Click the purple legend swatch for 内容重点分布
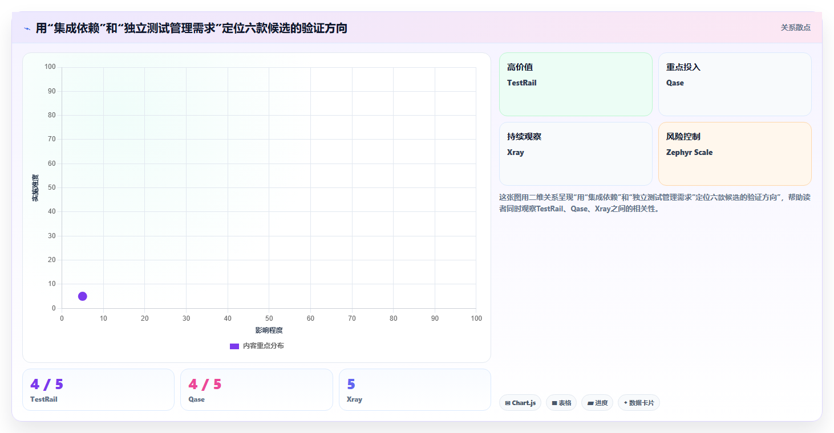This screenshot has width=834, height=433. click(234, 346)
